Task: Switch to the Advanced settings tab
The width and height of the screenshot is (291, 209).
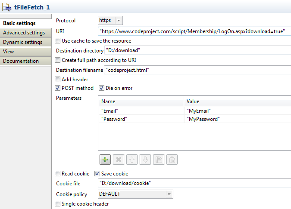Action: 24,33
